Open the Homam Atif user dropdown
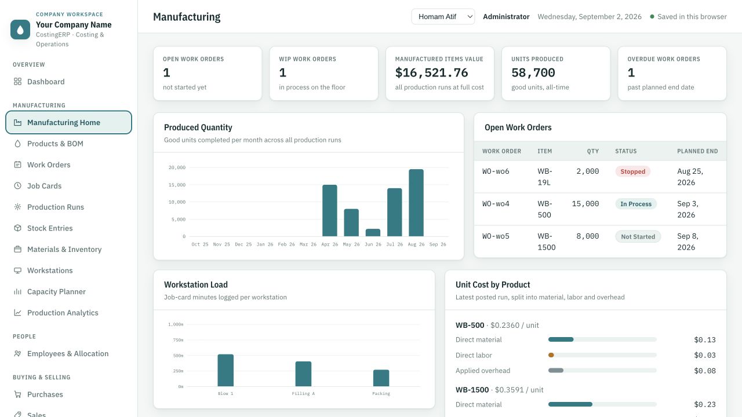Viewport: 742px width, 417px height. pos(443,17)
